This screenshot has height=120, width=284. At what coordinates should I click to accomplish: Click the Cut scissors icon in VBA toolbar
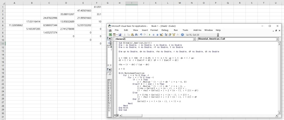(125, 35)
